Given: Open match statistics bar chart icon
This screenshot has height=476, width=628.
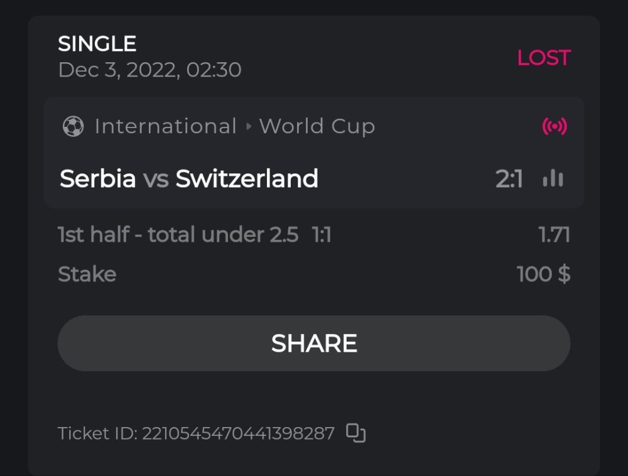Looking at the screenshot, I should (553, 179).
